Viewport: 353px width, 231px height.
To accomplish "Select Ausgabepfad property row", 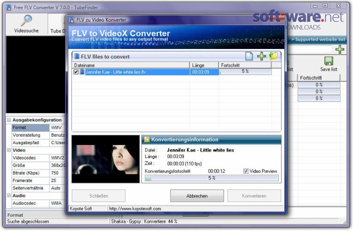I will tap(38, 143).
